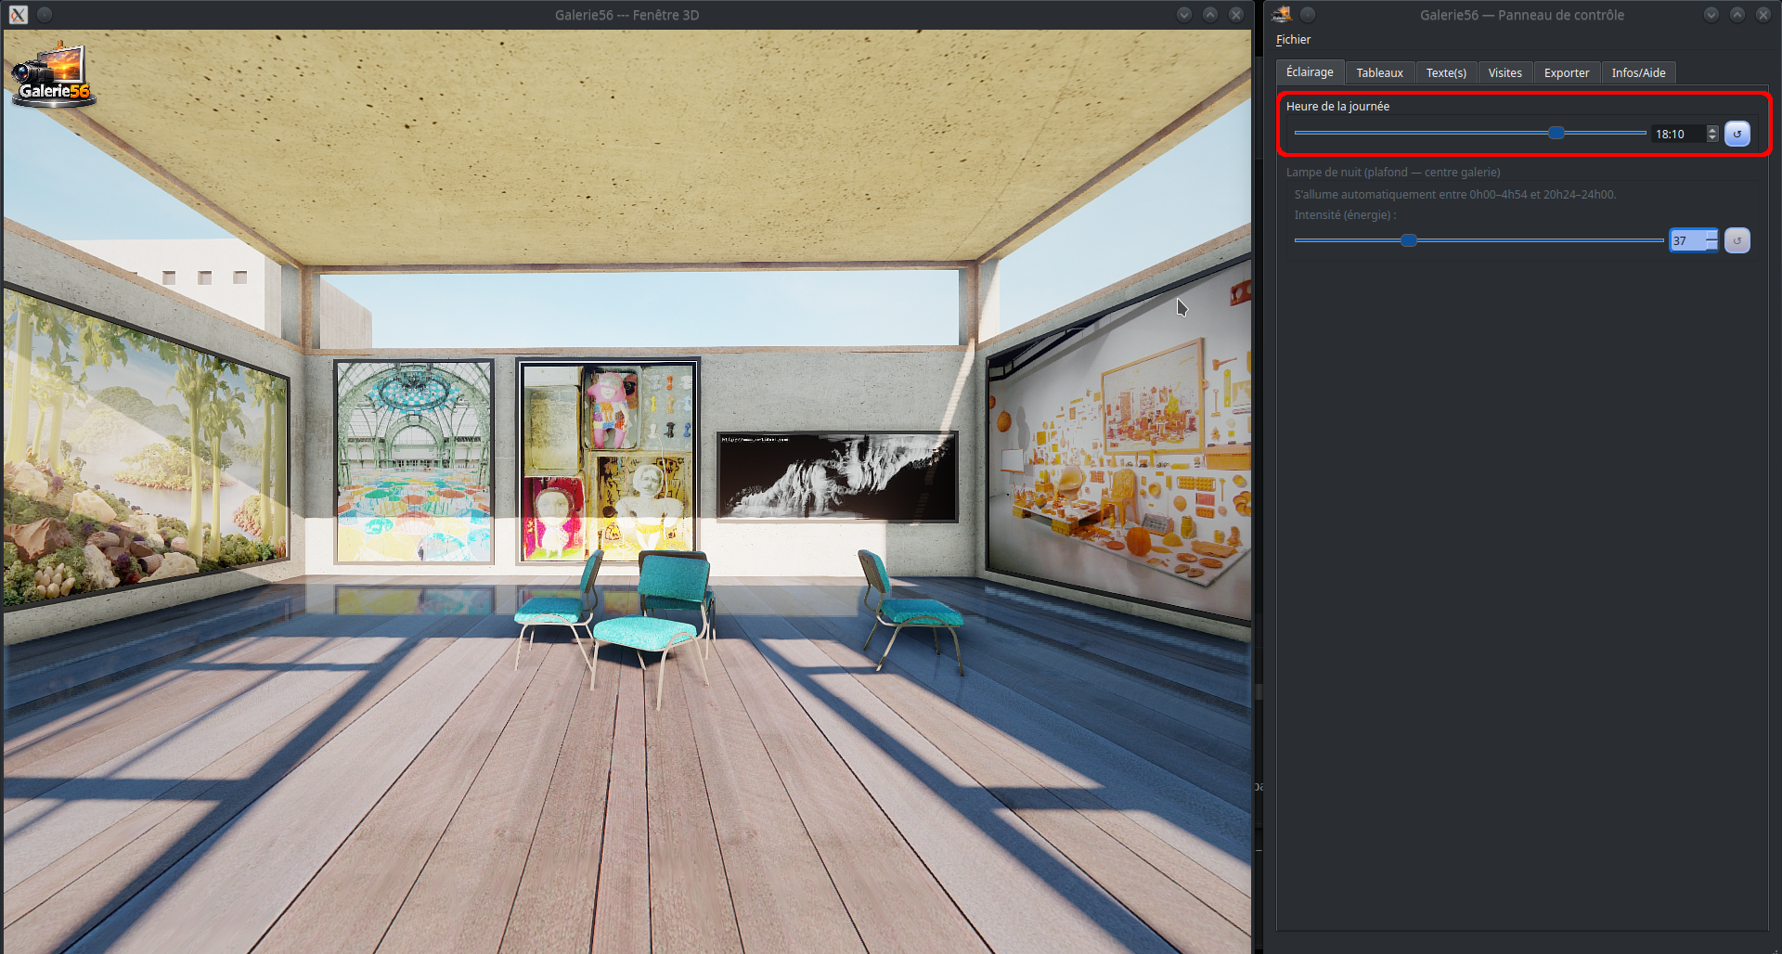Click the pin button in Fenêtre 3D title bar
The width and height of the screenshot is (1782, 954).
tap(45, 15)
